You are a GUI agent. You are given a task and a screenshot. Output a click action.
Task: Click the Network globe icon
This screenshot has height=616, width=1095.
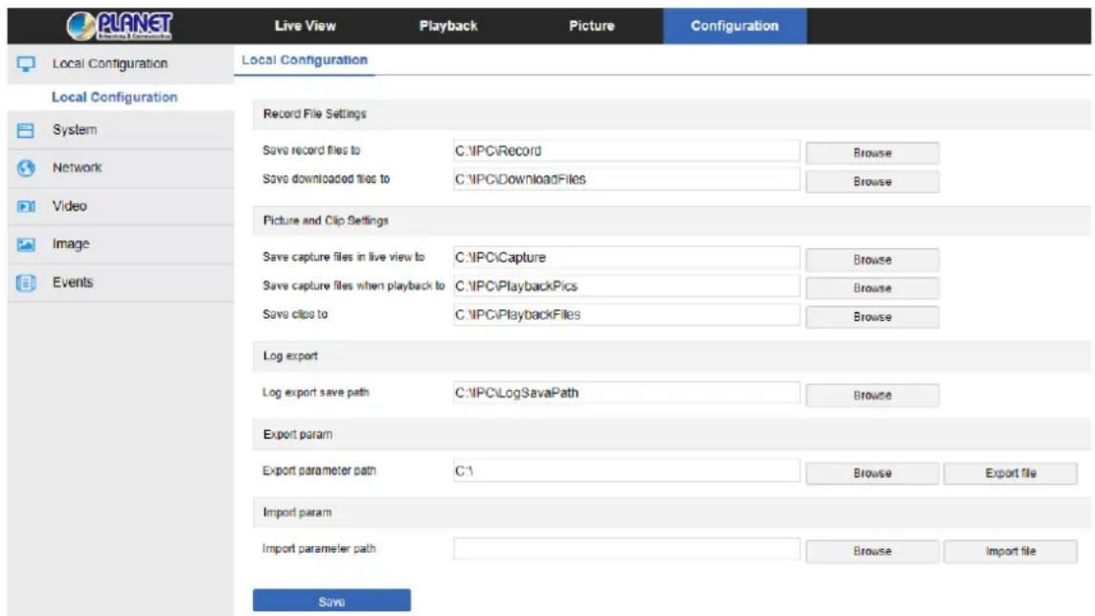pyautogui.click(x=26, y=169)
